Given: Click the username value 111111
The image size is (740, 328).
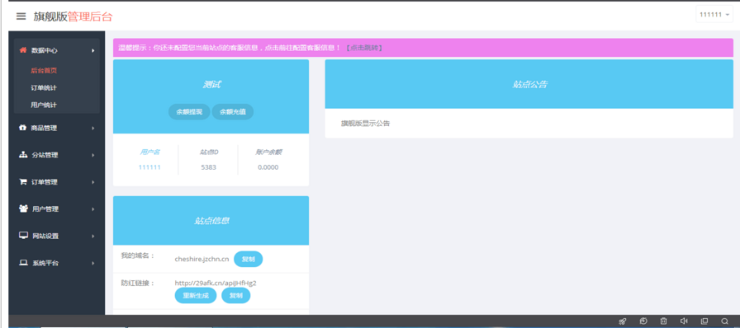Looking at the screenshot, I should (x=149, y=167).
